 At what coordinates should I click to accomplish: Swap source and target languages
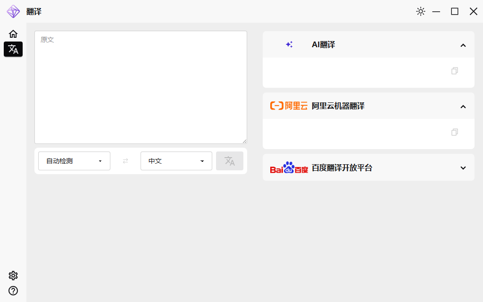pos(125,161)
